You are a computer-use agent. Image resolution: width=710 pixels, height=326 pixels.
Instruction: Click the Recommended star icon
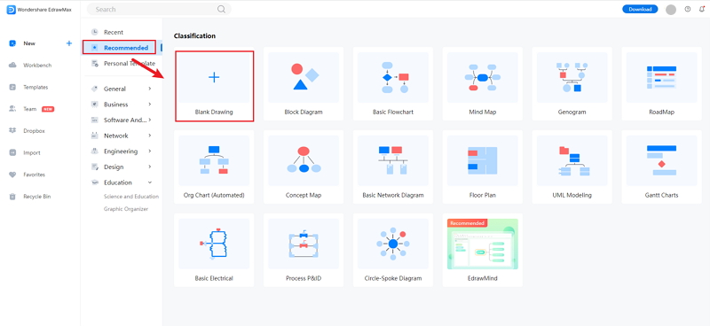(x=95, y=48)
